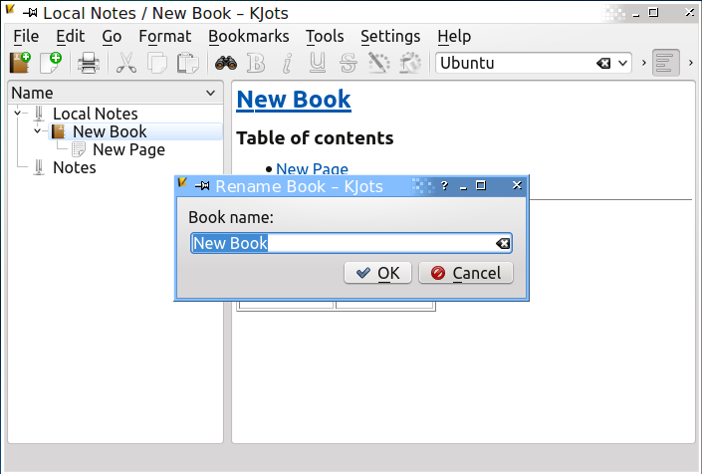Select Notes in the tree
The width and height of the screenshot is (702, 474).
coord(75,167)
